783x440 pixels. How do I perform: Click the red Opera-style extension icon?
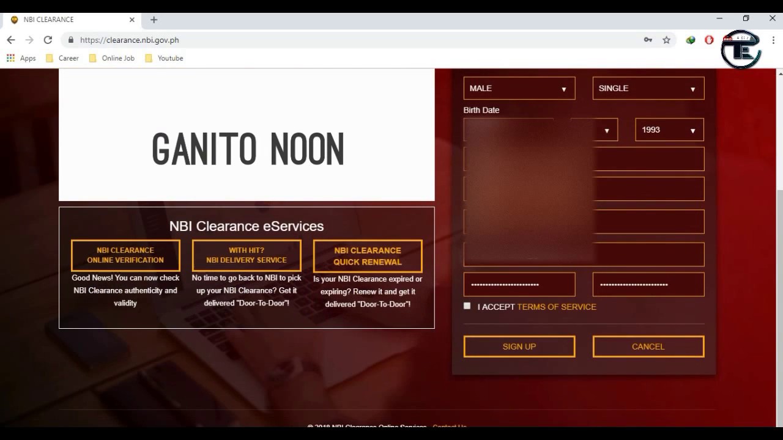tap(709, 40)
